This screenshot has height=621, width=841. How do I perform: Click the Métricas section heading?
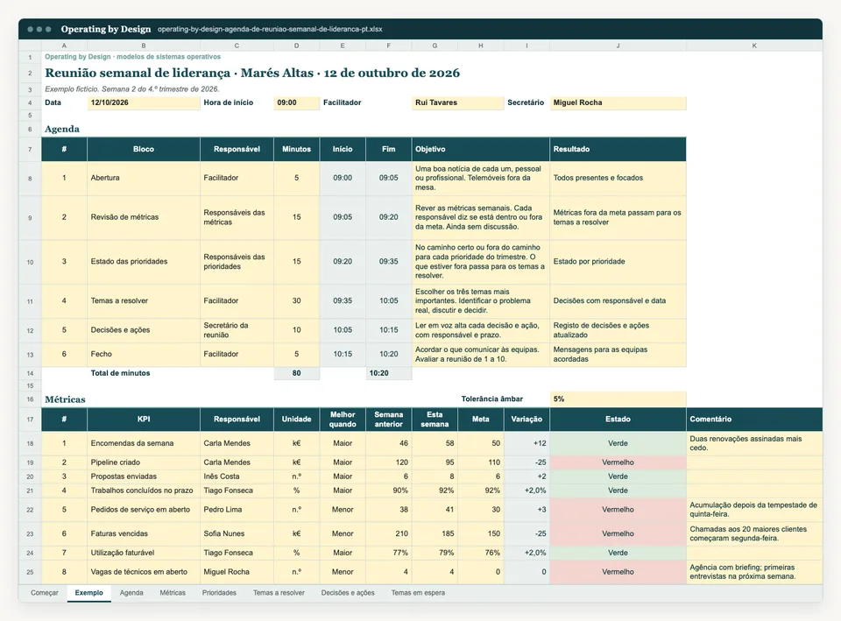(65, 399)
